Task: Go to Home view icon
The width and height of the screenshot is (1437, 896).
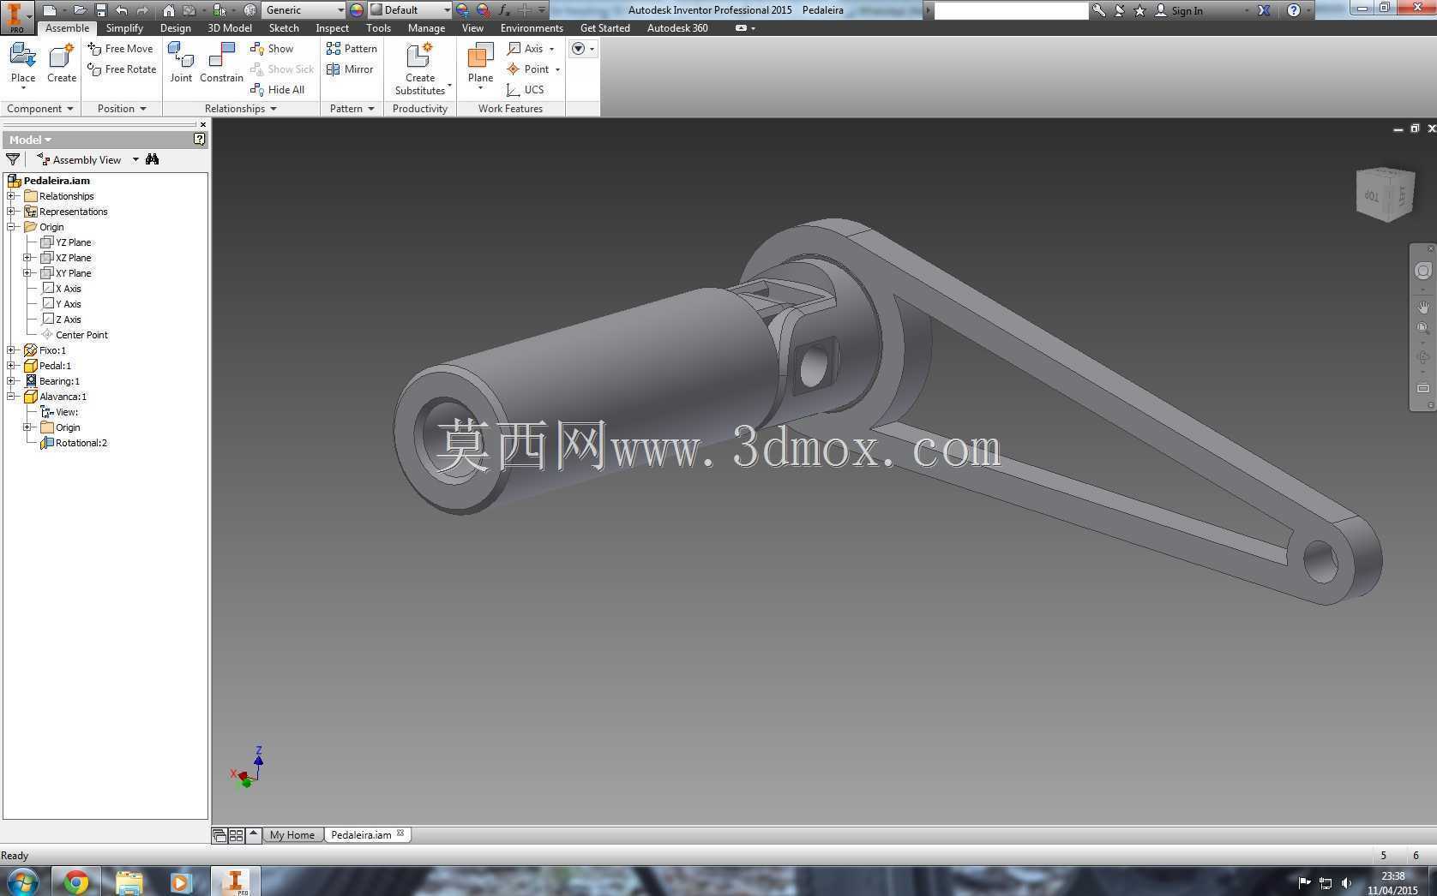Action: [169, 10]
